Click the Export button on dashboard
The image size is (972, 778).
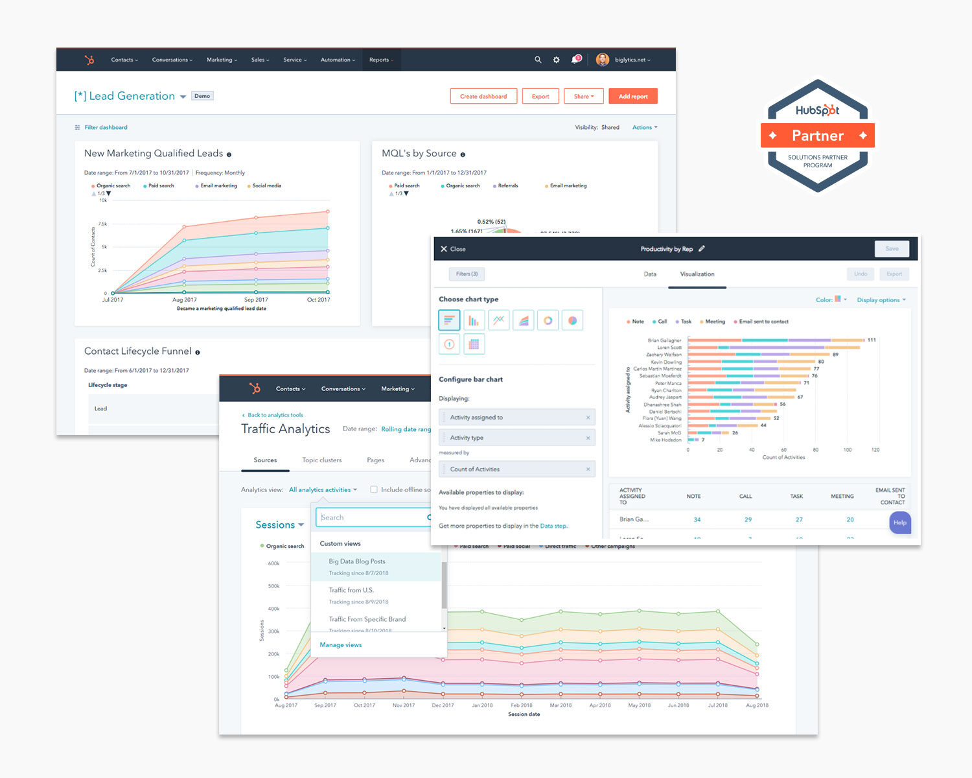(540, 96)
